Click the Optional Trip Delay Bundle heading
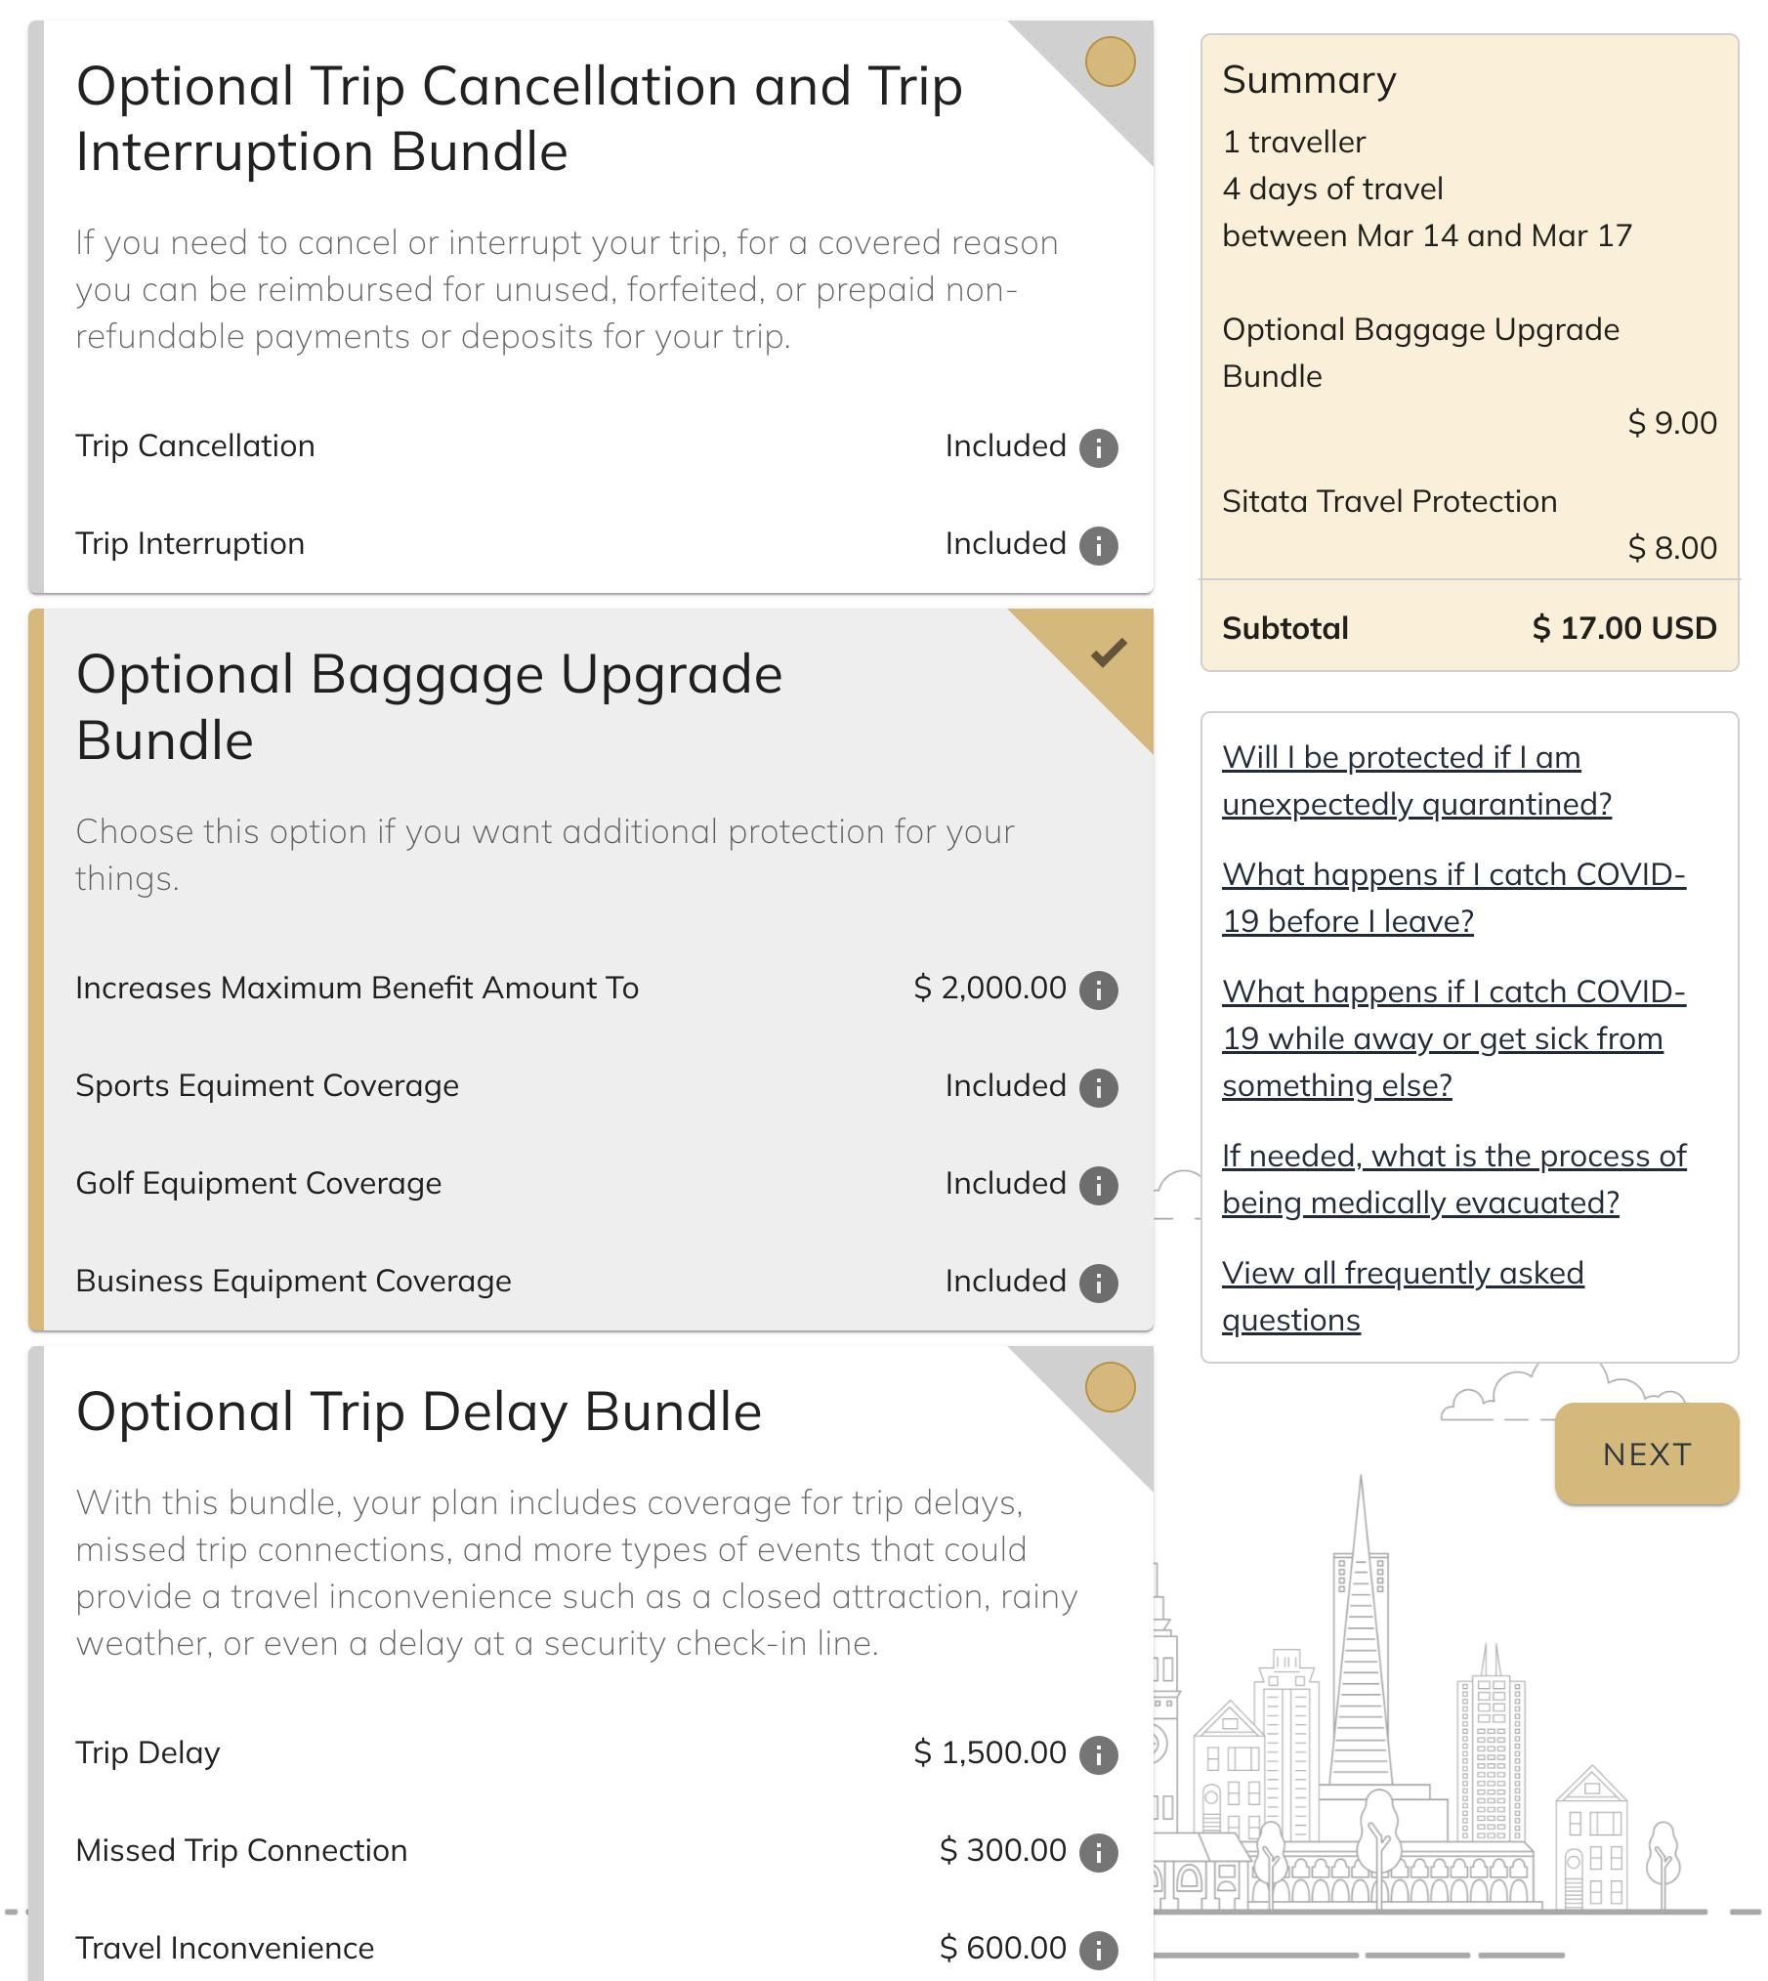Screen dimensions: 1768x1981 (x=419, y=1412)
